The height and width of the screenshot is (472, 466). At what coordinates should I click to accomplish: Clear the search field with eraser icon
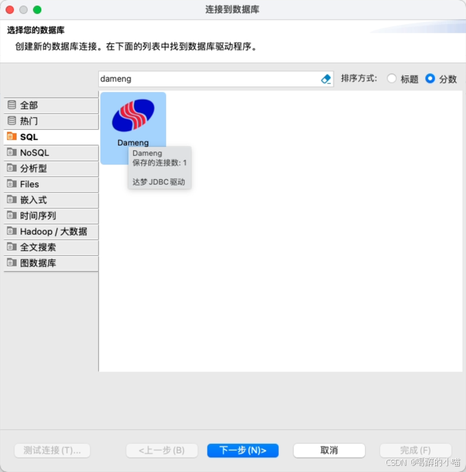point(326,79)
